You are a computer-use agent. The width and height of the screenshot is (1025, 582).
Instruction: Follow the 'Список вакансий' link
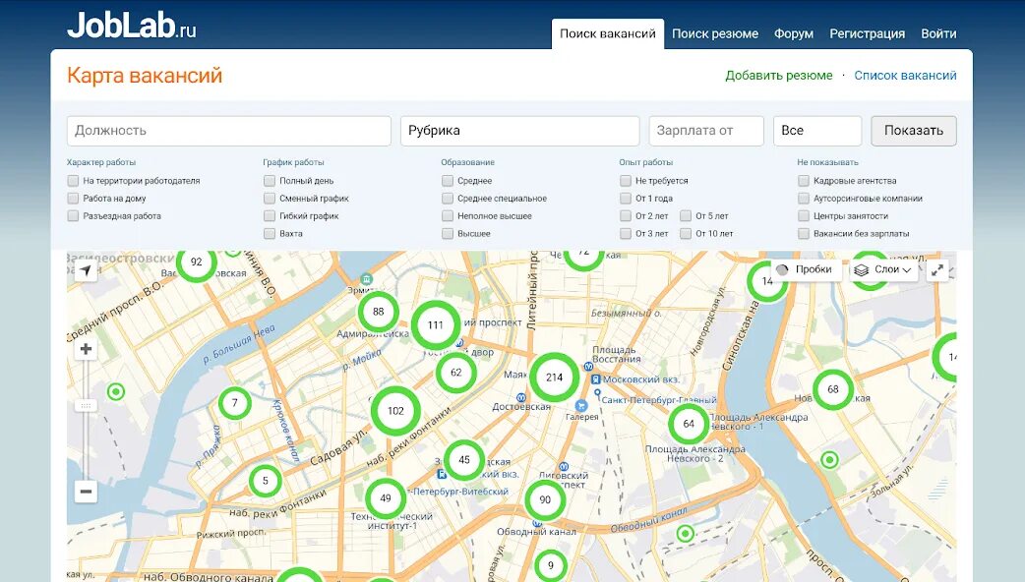point(905,75)
